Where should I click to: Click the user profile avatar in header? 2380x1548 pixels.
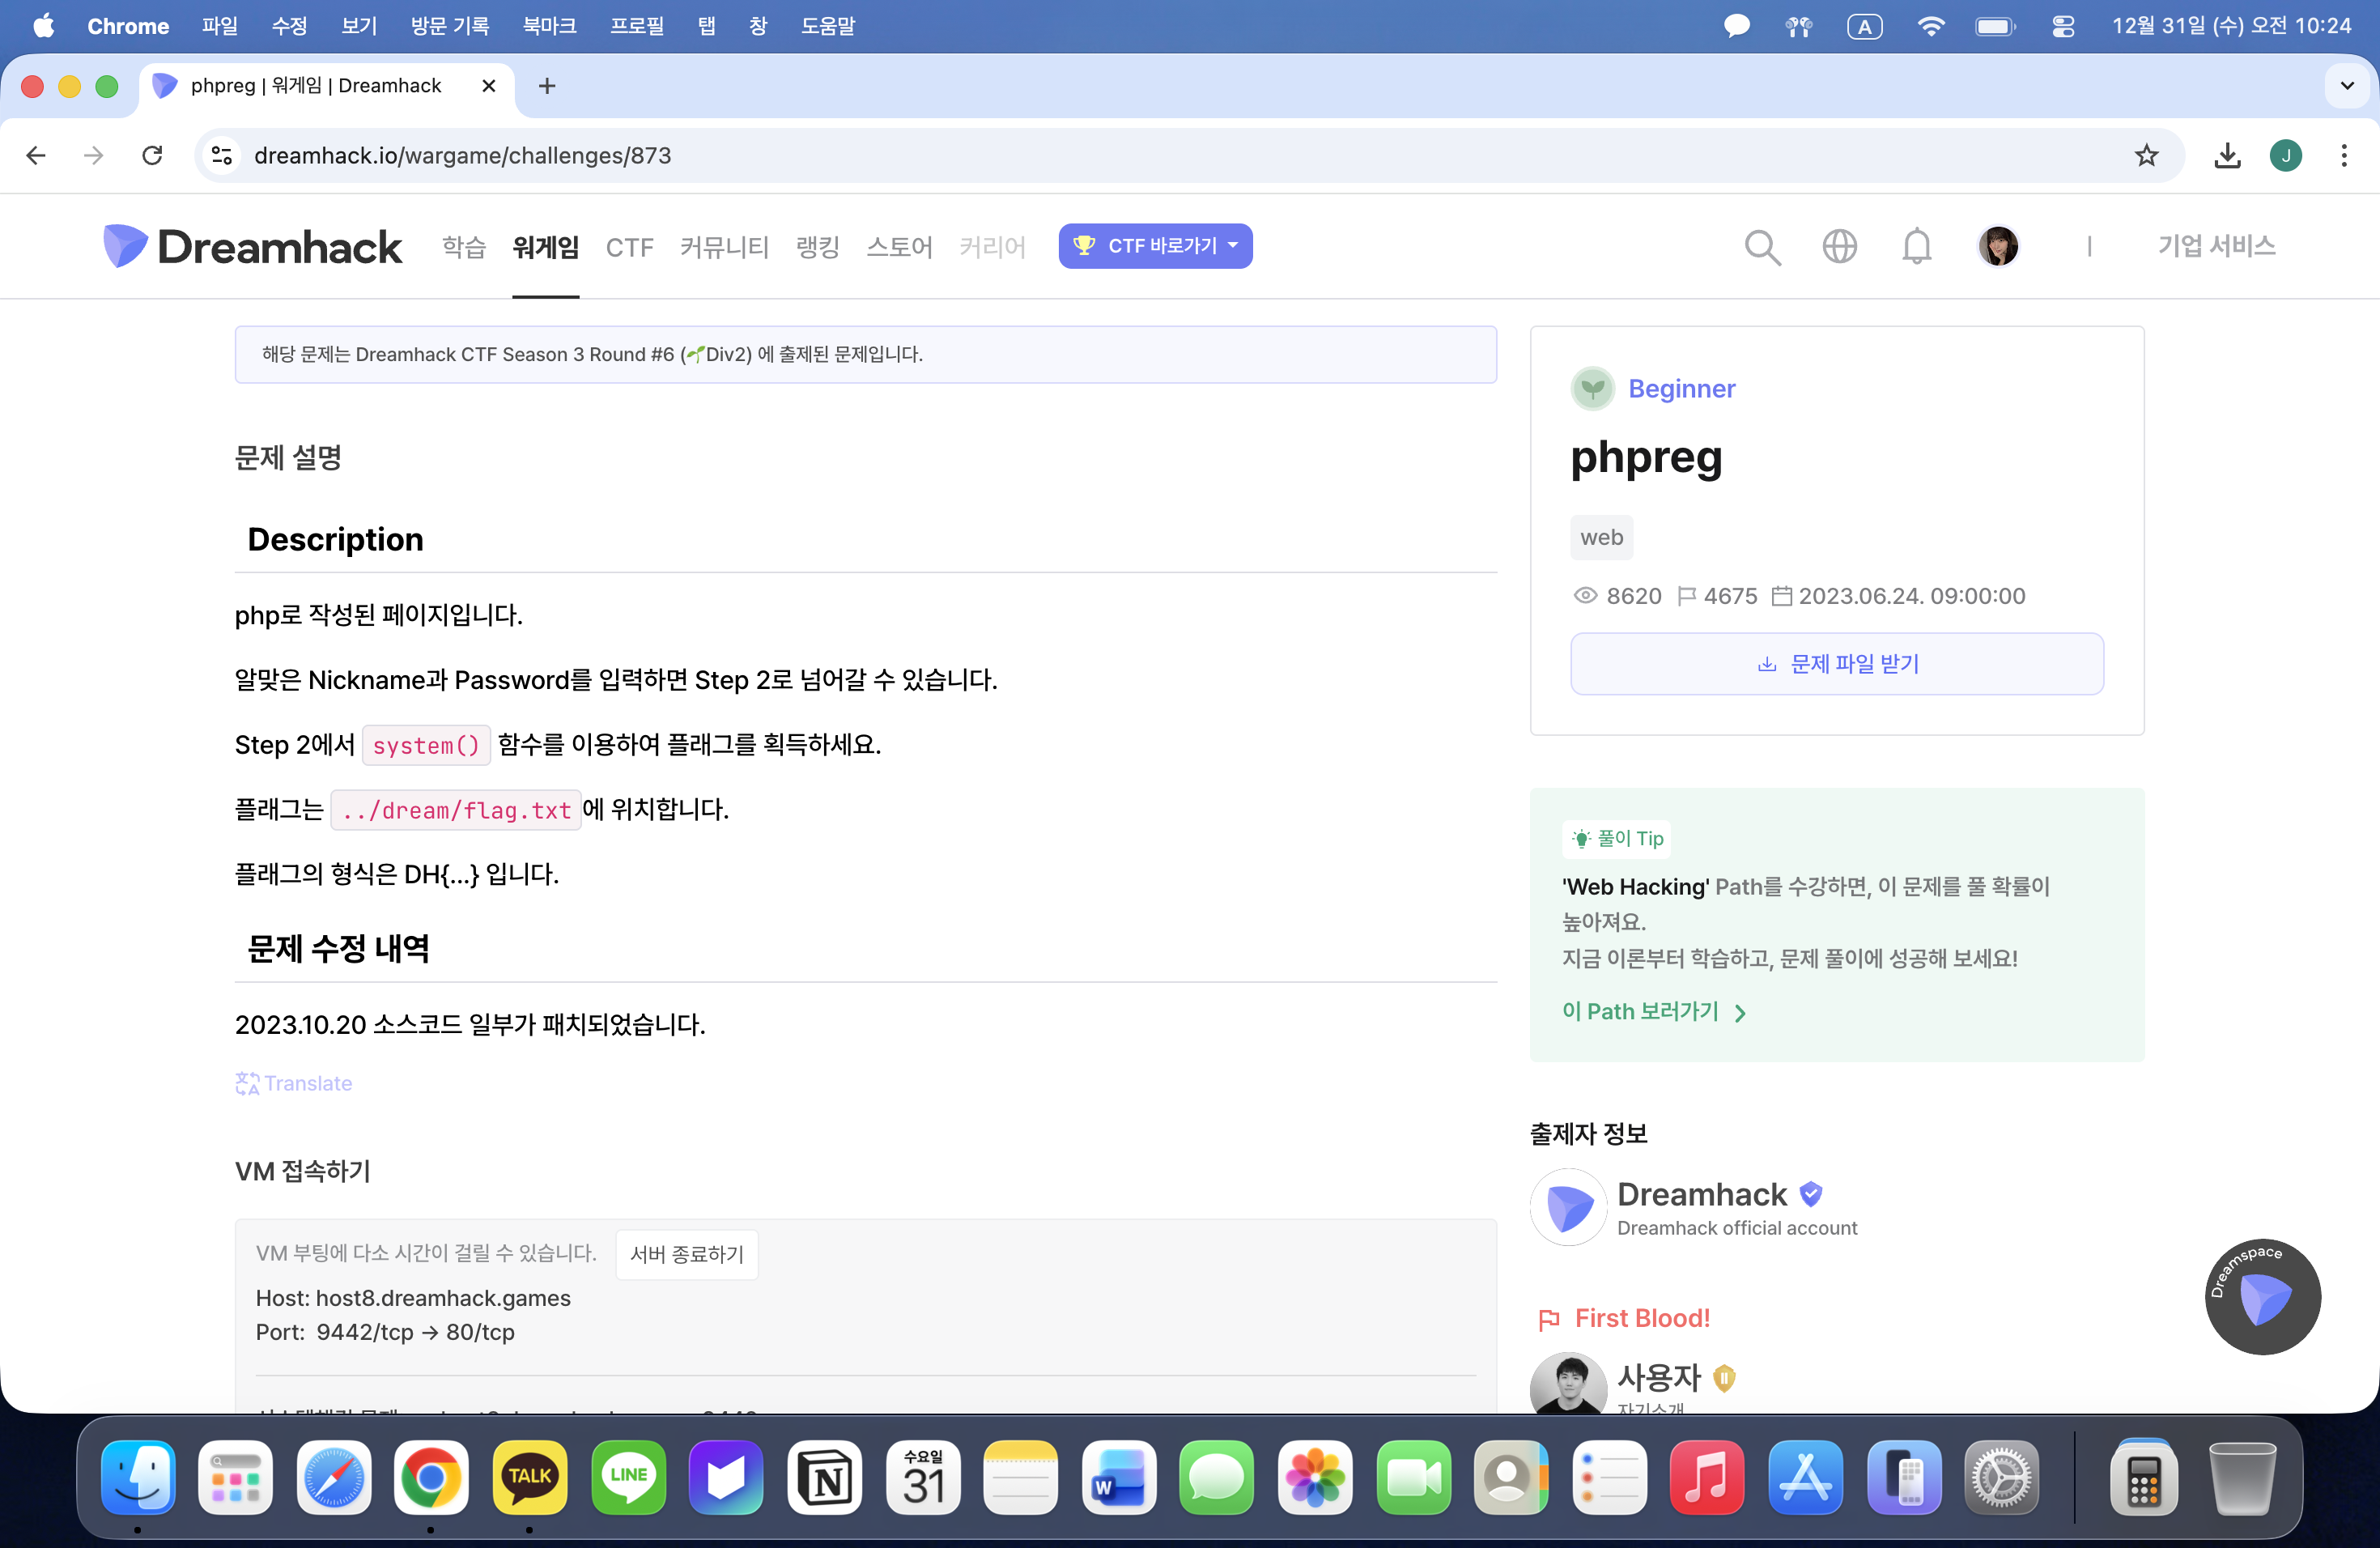pyautogui.click(x=1998, y=247)
